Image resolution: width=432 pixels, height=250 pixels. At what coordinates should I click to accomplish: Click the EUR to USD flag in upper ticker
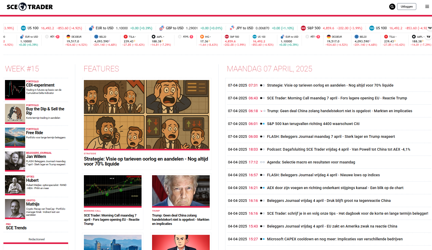click(x=91, y=28)
